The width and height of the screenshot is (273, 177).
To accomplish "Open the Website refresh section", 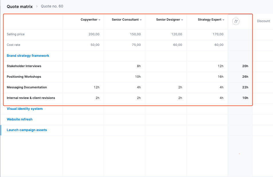I will (20, 119).
